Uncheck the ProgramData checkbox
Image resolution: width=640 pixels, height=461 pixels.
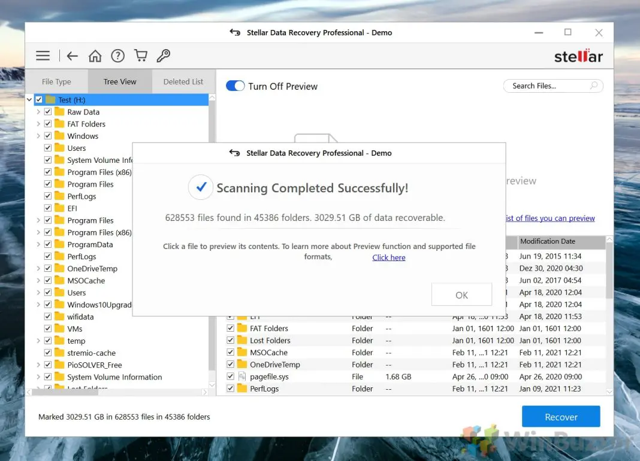tap(48, 244)
